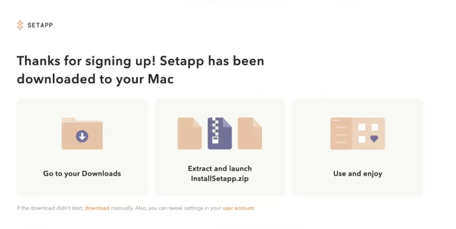Screen dimensions: 456x229
Task: Click the purple zip archive file icon
Action: (220, 134)
